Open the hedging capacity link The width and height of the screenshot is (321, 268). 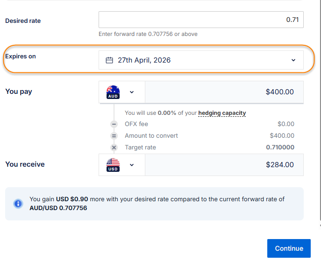[x=222, y=113]
